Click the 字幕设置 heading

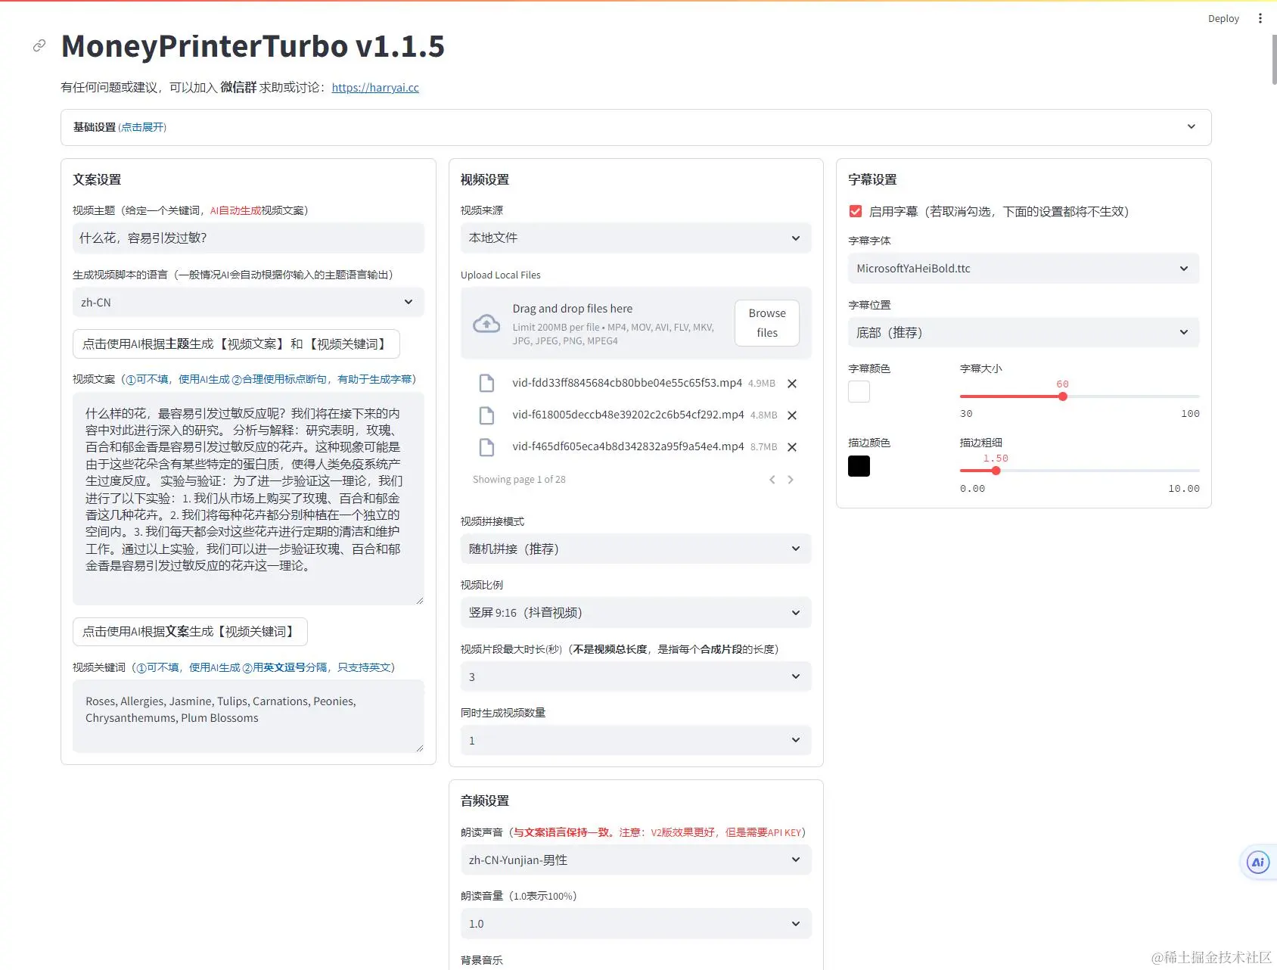(872, 179)
